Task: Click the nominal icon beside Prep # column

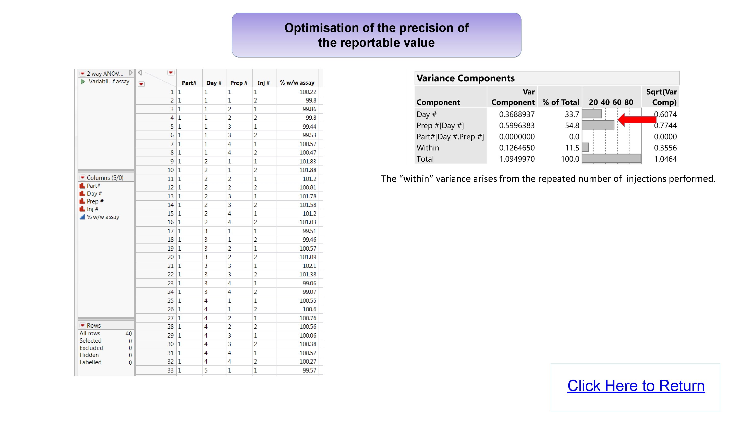Action: 82,201
